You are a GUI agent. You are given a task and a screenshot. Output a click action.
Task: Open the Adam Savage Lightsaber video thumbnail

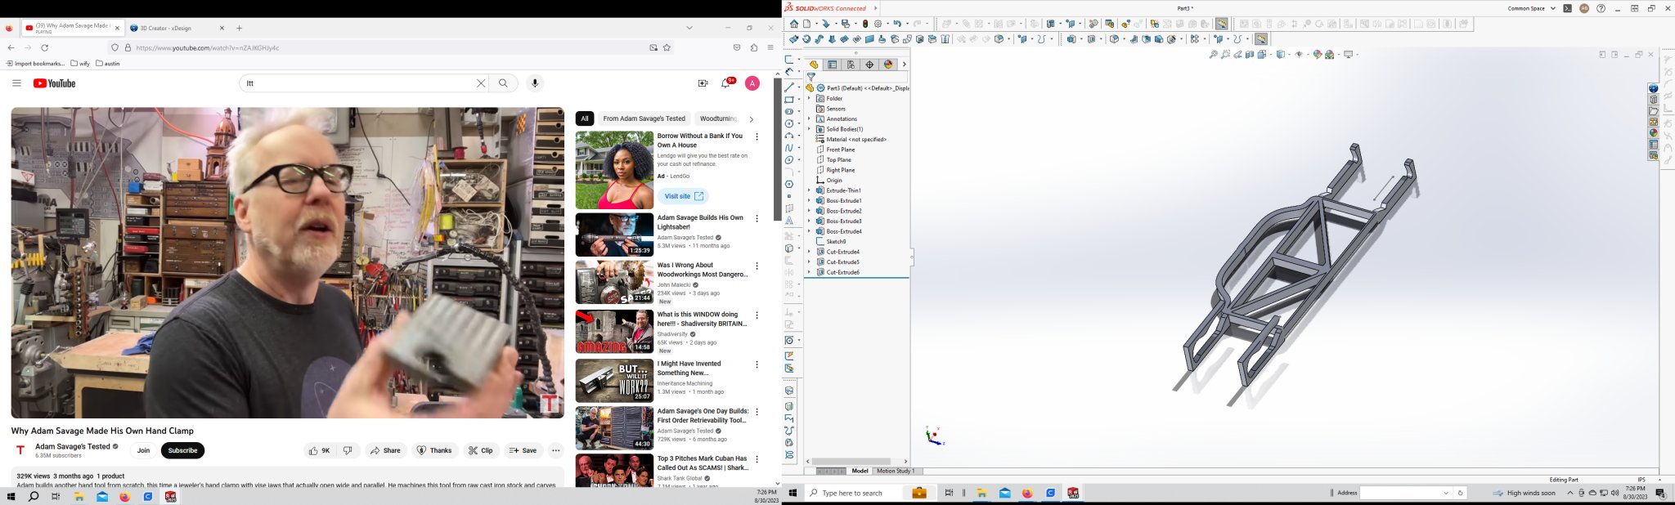point(614,235)
